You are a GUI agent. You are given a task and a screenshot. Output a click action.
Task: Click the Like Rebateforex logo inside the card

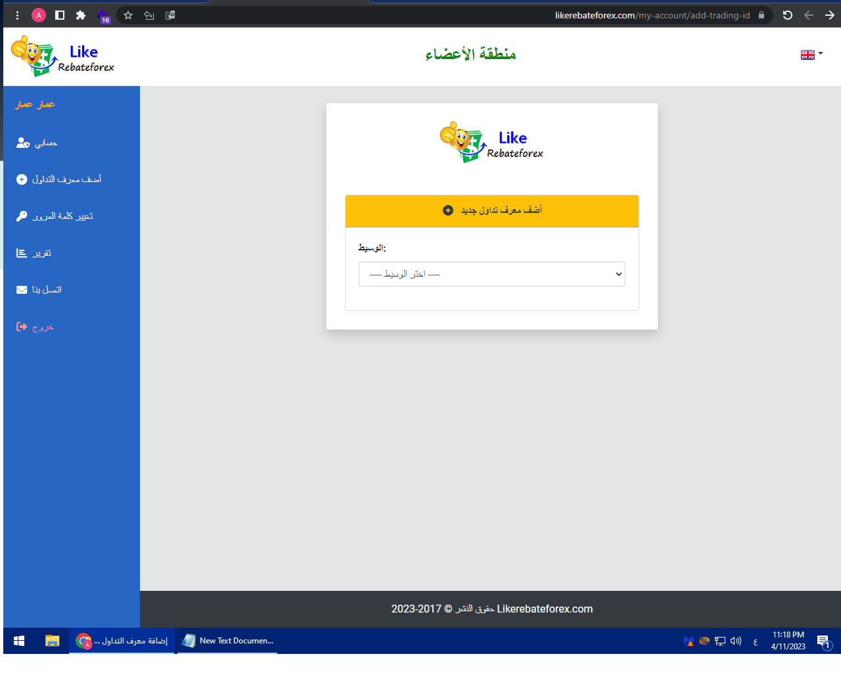point(492,142)
